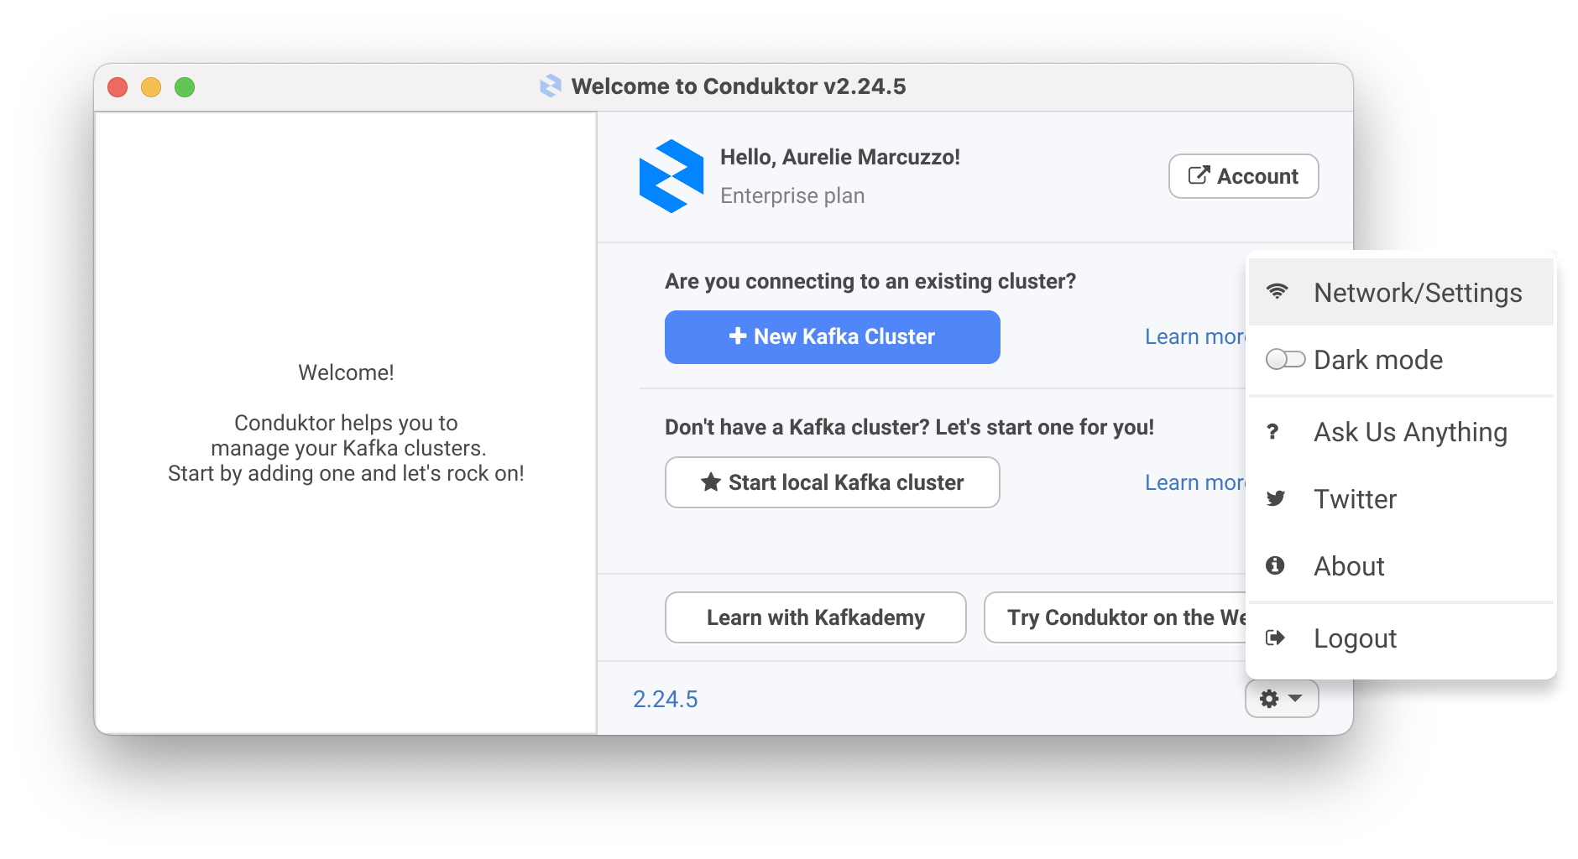Click Logout in the menu

point(1401,638)
